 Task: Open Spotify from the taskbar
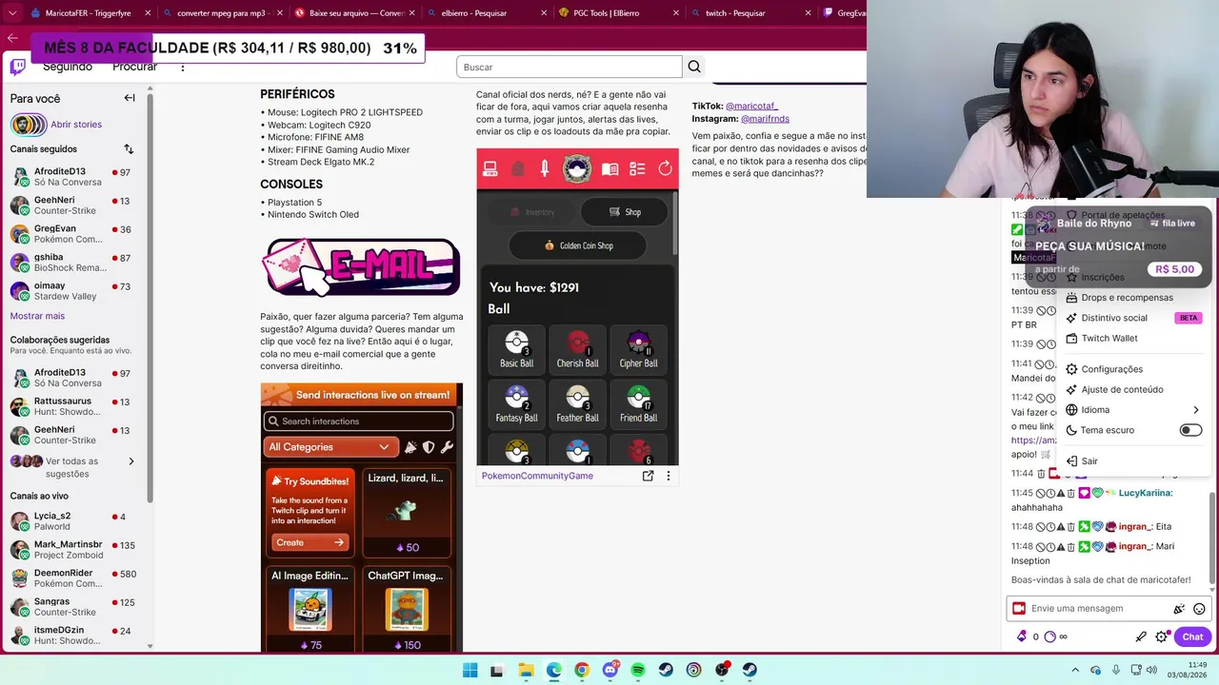(x=638, y=670)
